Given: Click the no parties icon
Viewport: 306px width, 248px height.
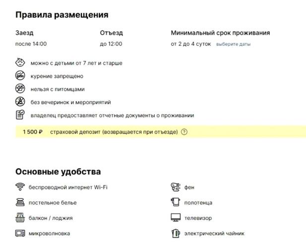Looking at the screenshot, I should point(20,102).
